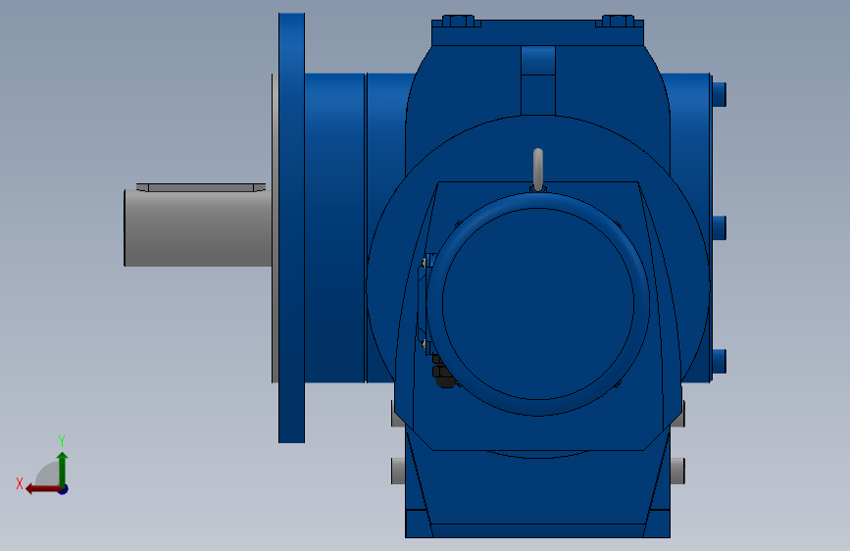This screenshot has height=551, width=850.
Task: Select the black cable gland fitting
Action: (443, 372)
